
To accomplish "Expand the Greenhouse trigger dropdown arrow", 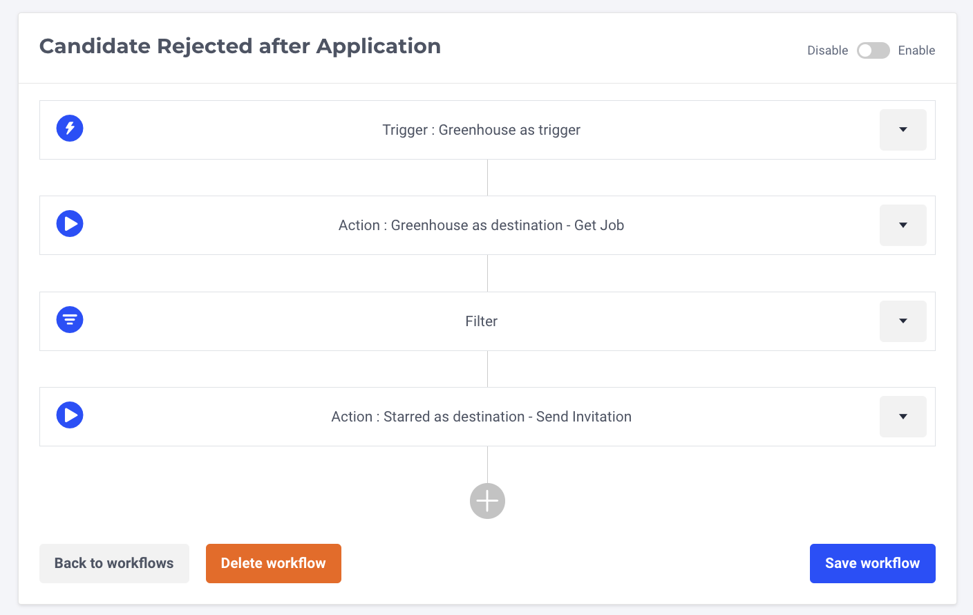I will (903, 130).
